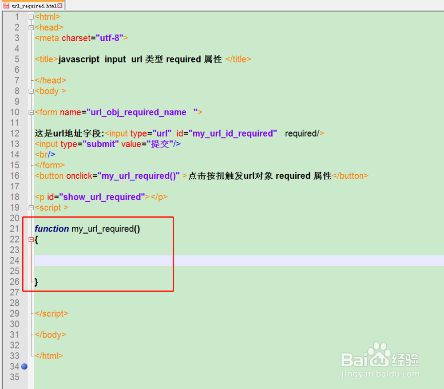The image size is (444, 389).
Task: Click the </script> closing tag
Action: [x=52, y=314]
